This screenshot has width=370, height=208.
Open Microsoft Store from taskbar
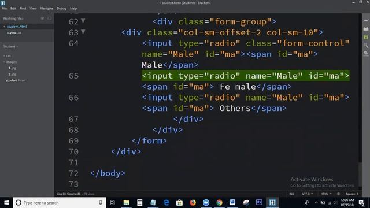[x=179, y=203]
